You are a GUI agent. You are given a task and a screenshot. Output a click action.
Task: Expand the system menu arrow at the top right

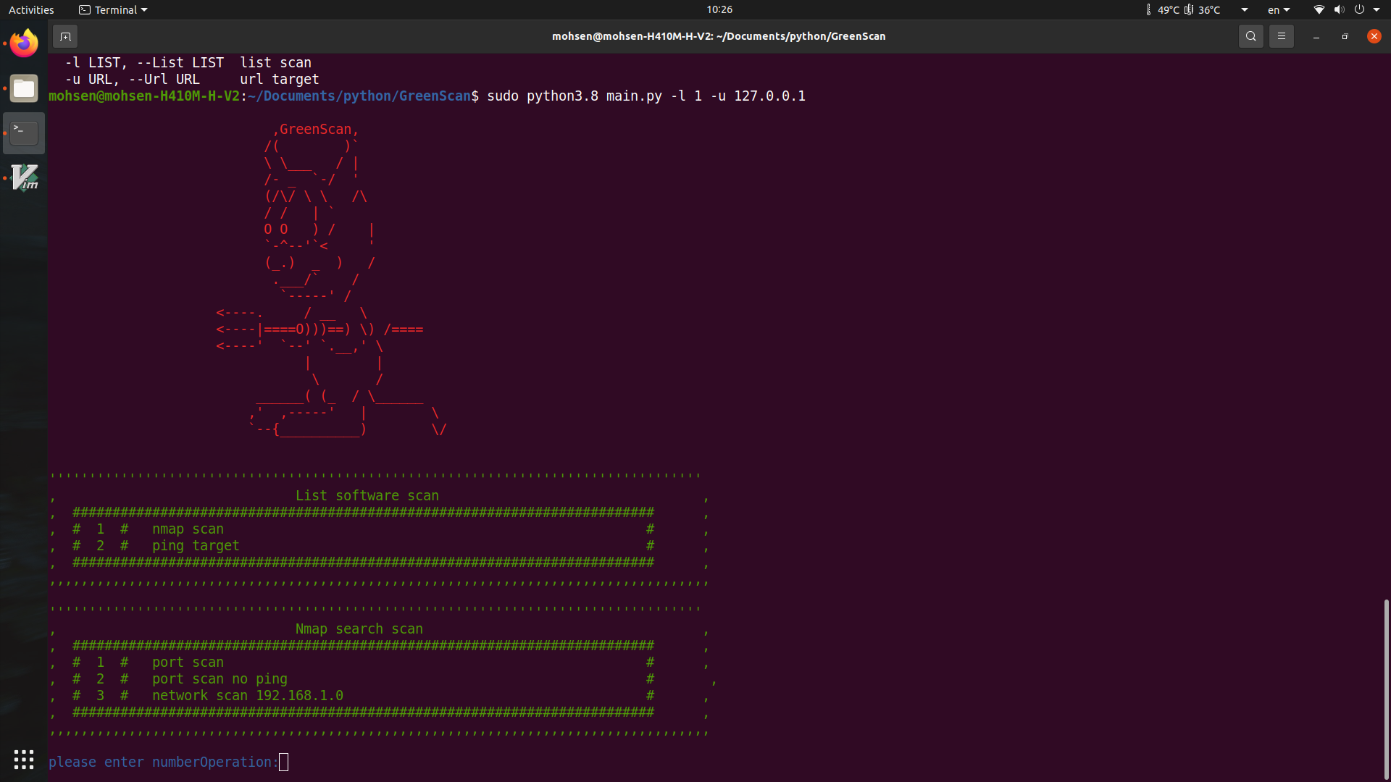(x=1377, y=10)
